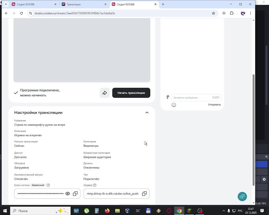Image resolution: width=269 pixels, height=215 pixels.
Task: Click the page vertical scrollbar
Action: click(x=254, y=129)
